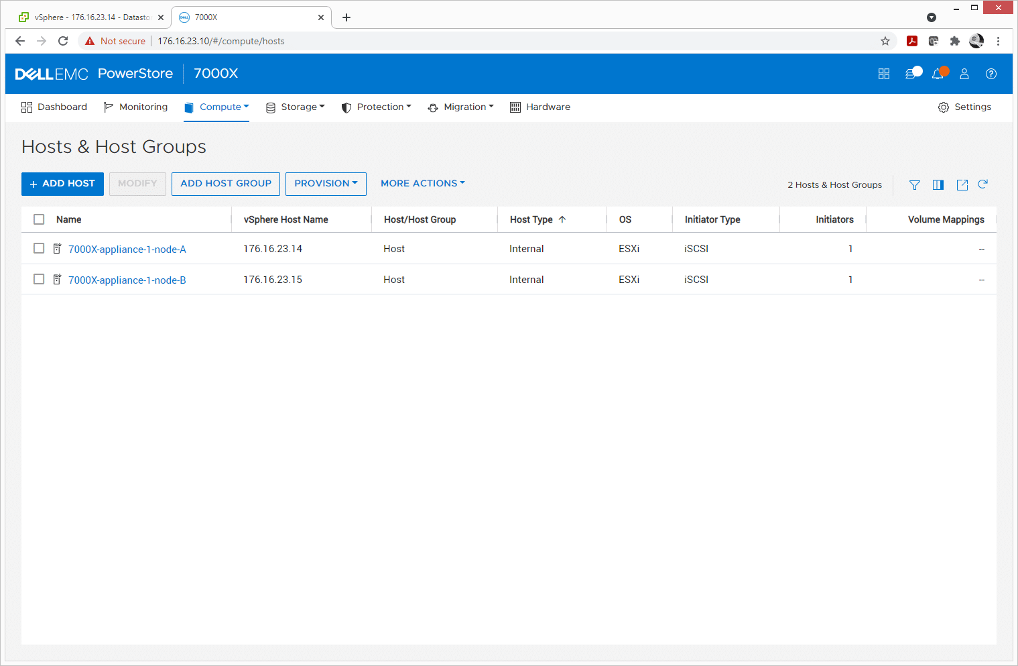
Task: Open the Chrome three-dot menu
Action: click(x=999, y=41)
